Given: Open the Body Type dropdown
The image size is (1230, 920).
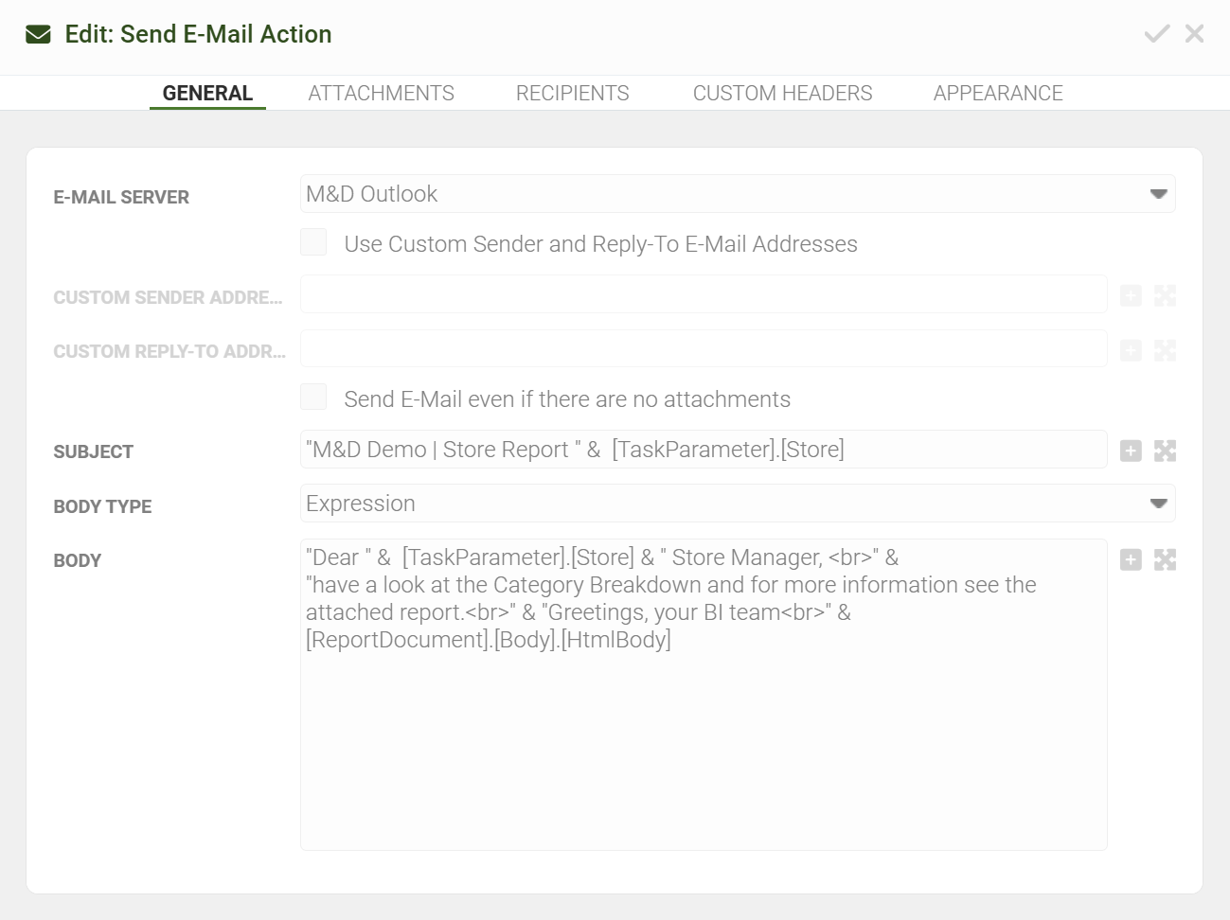Looking at the screenshot, I should pyautogui.click(x=1157, y=504).
